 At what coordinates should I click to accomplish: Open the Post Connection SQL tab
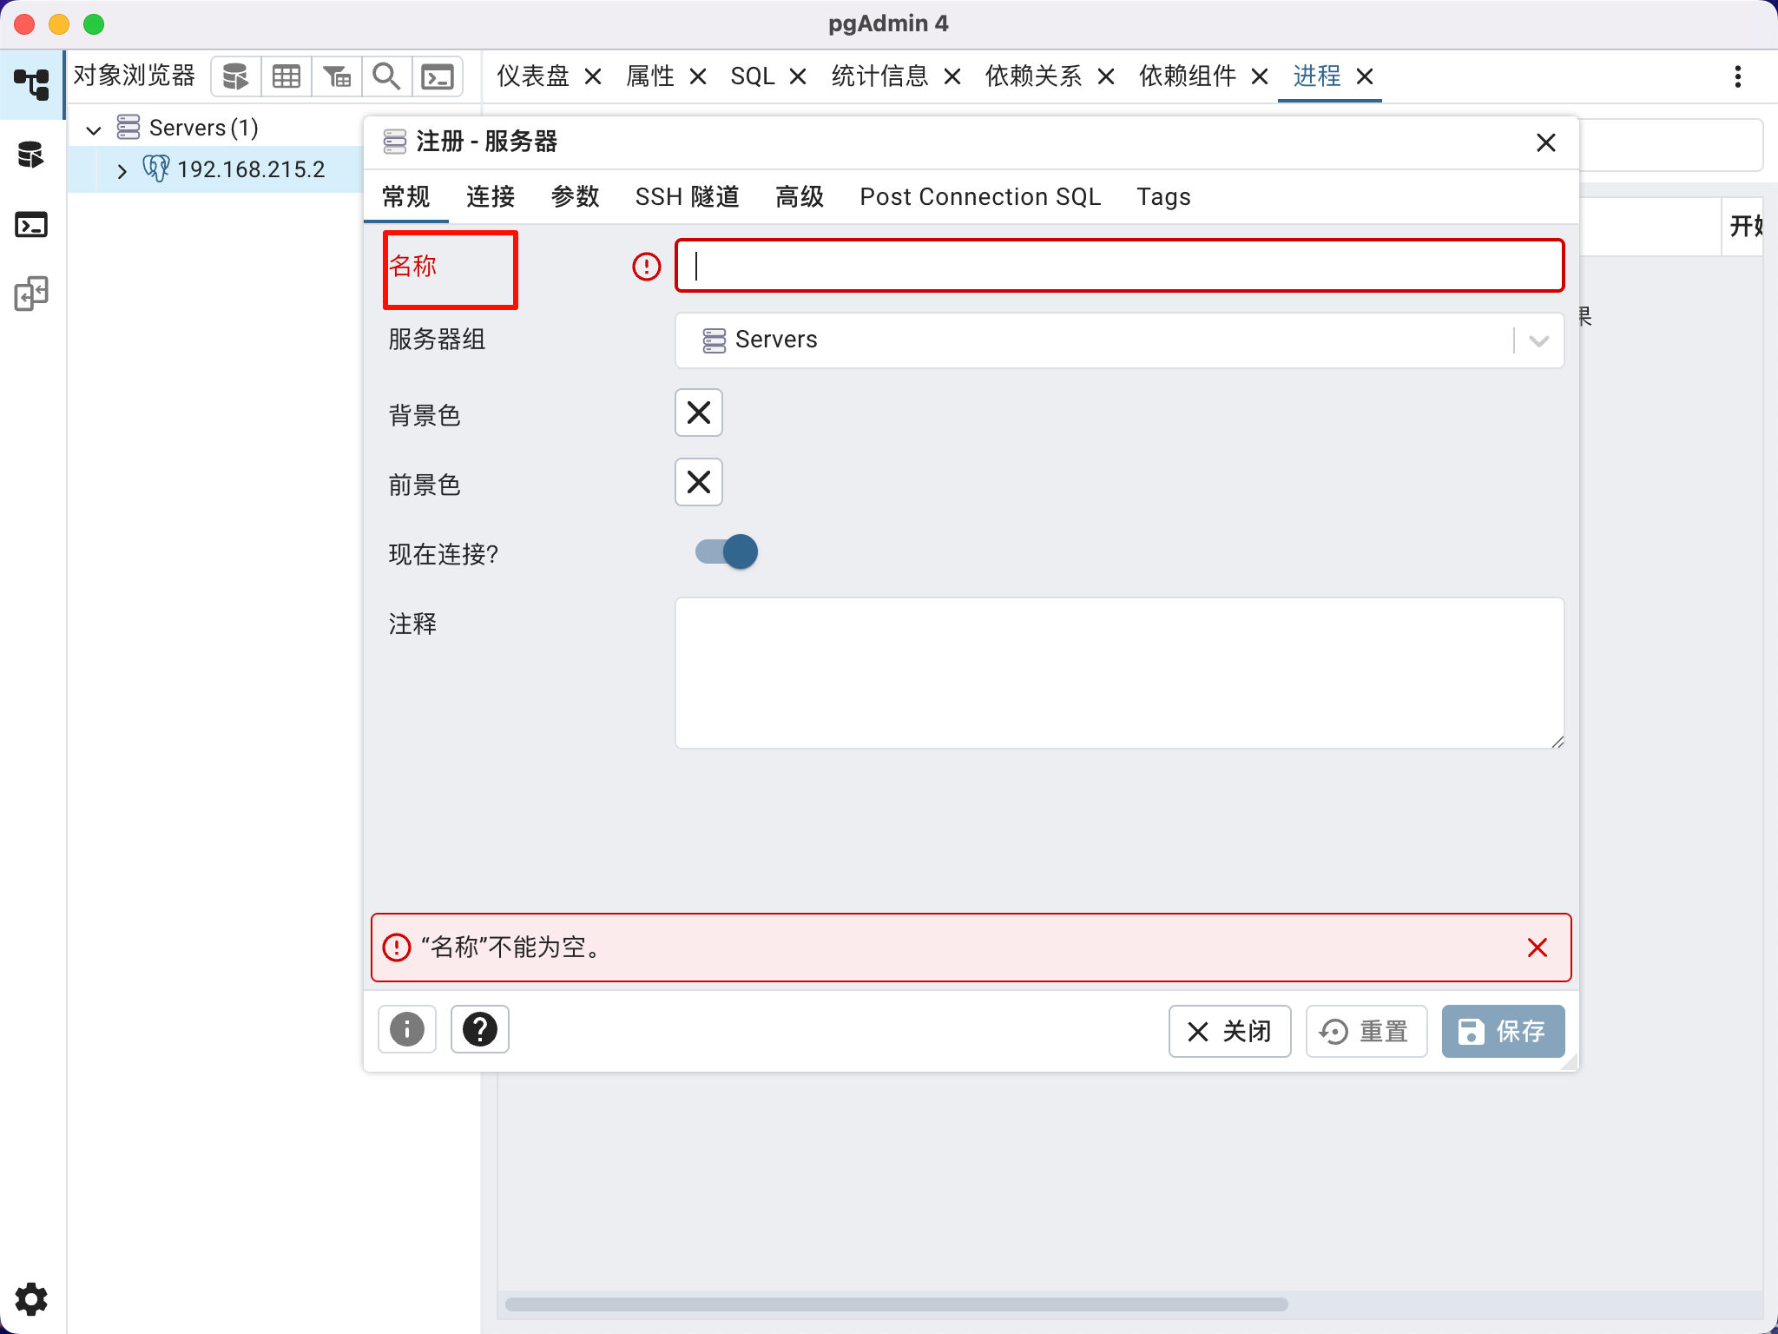click(978, 197)
